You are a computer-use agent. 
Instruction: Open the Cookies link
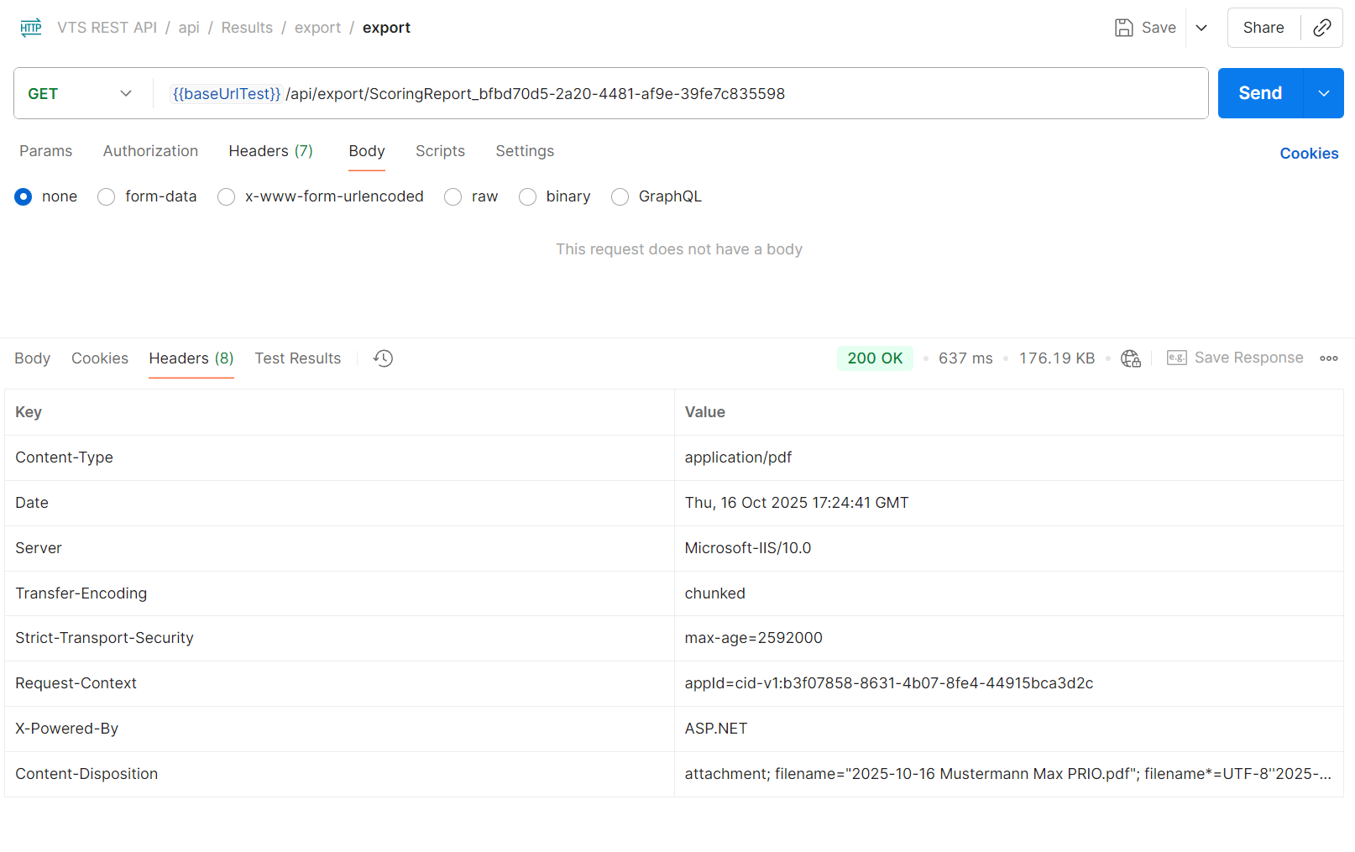click(x=1308, y=154)
